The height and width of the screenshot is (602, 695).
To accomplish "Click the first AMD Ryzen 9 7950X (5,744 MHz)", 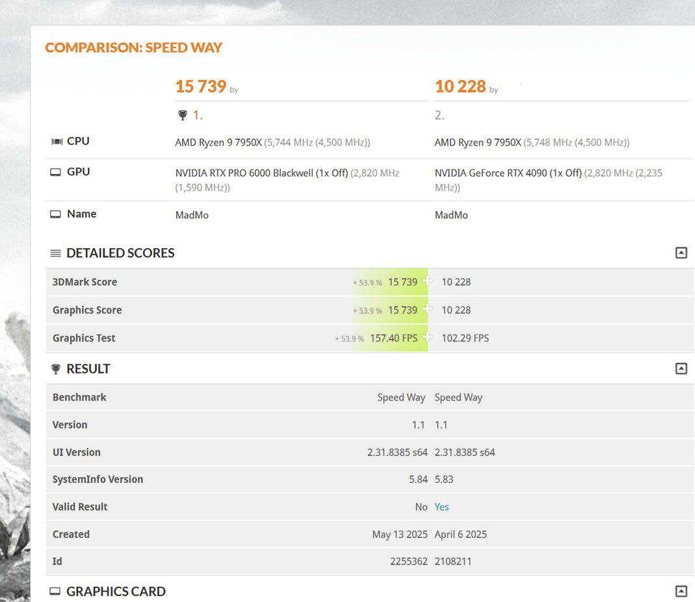I will [x=272, y=142].
